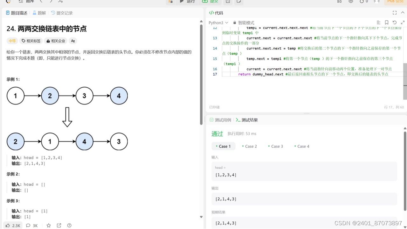Image resolution: width=407 pixels, height=229 pixels.
Task: Click the streak fire counter icon
Action: pos(363,1)
